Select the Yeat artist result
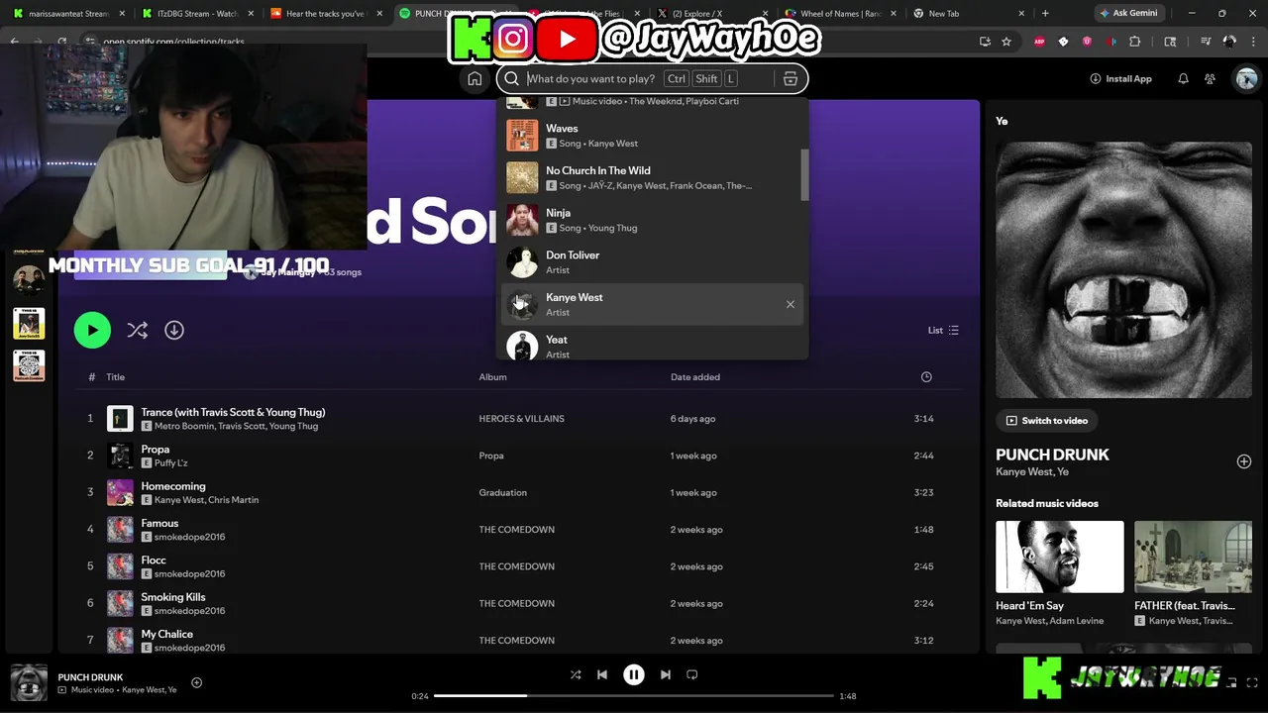Image resolution: width=1268 pixels, height=713 pixels. point(652,346)
